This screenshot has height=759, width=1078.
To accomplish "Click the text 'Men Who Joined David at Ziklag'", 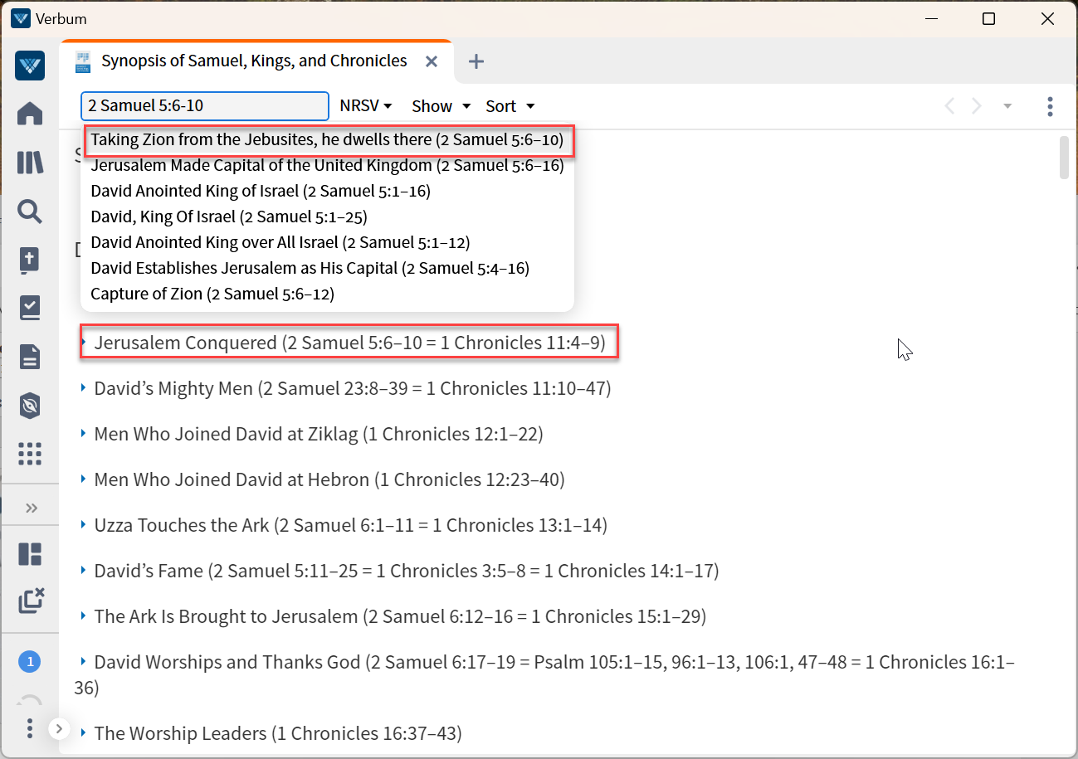I will coord(226,434).
